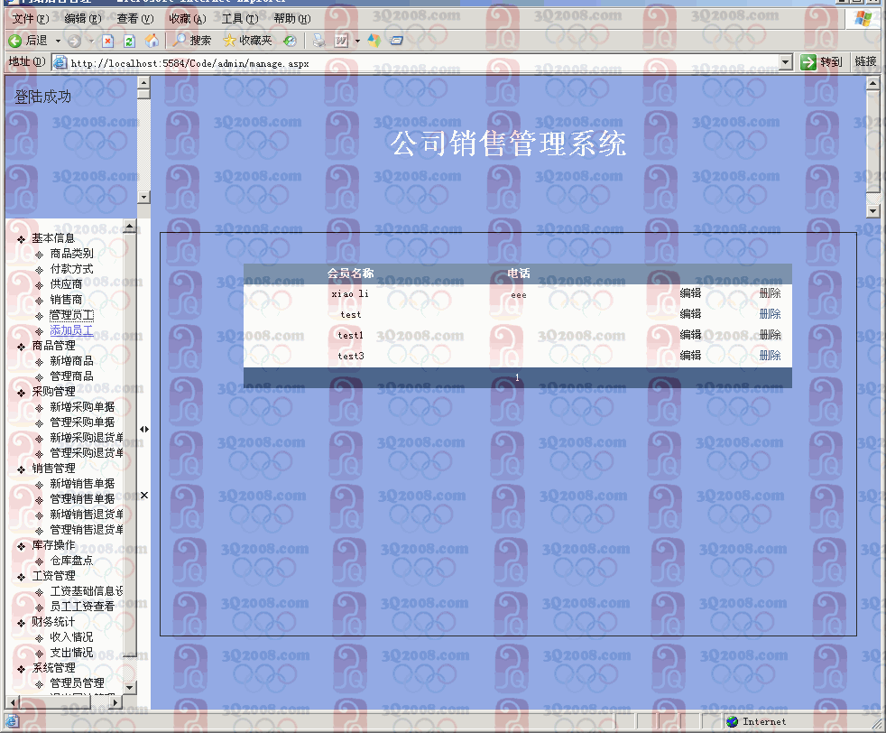Click the Forward arrow icon
This screenshot has width=886, height=733.
click(x=74, y=41)
